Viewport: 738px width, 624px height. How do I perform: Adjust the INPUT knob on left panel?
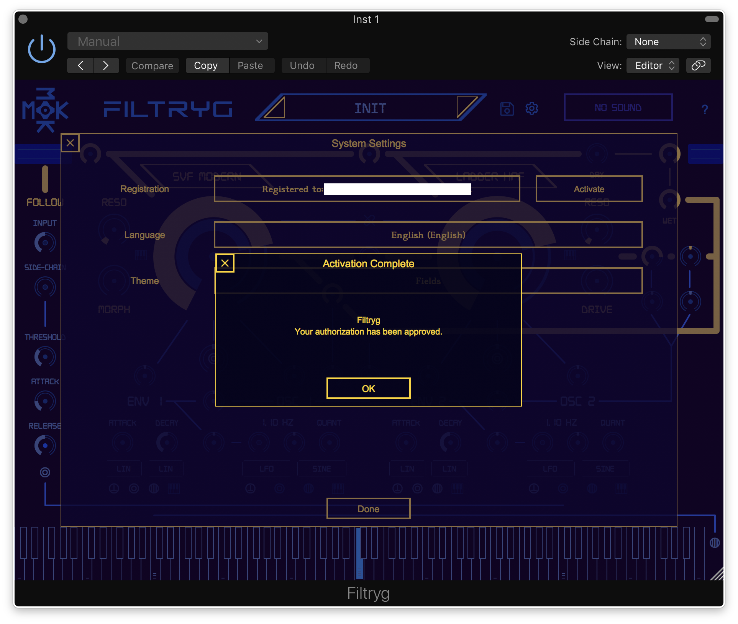coord(45,243)
